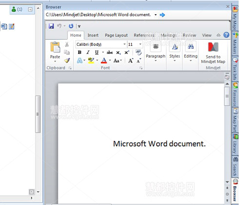
Task: Click Send to Mindjet Map
Action: click(x=213, y=53)
